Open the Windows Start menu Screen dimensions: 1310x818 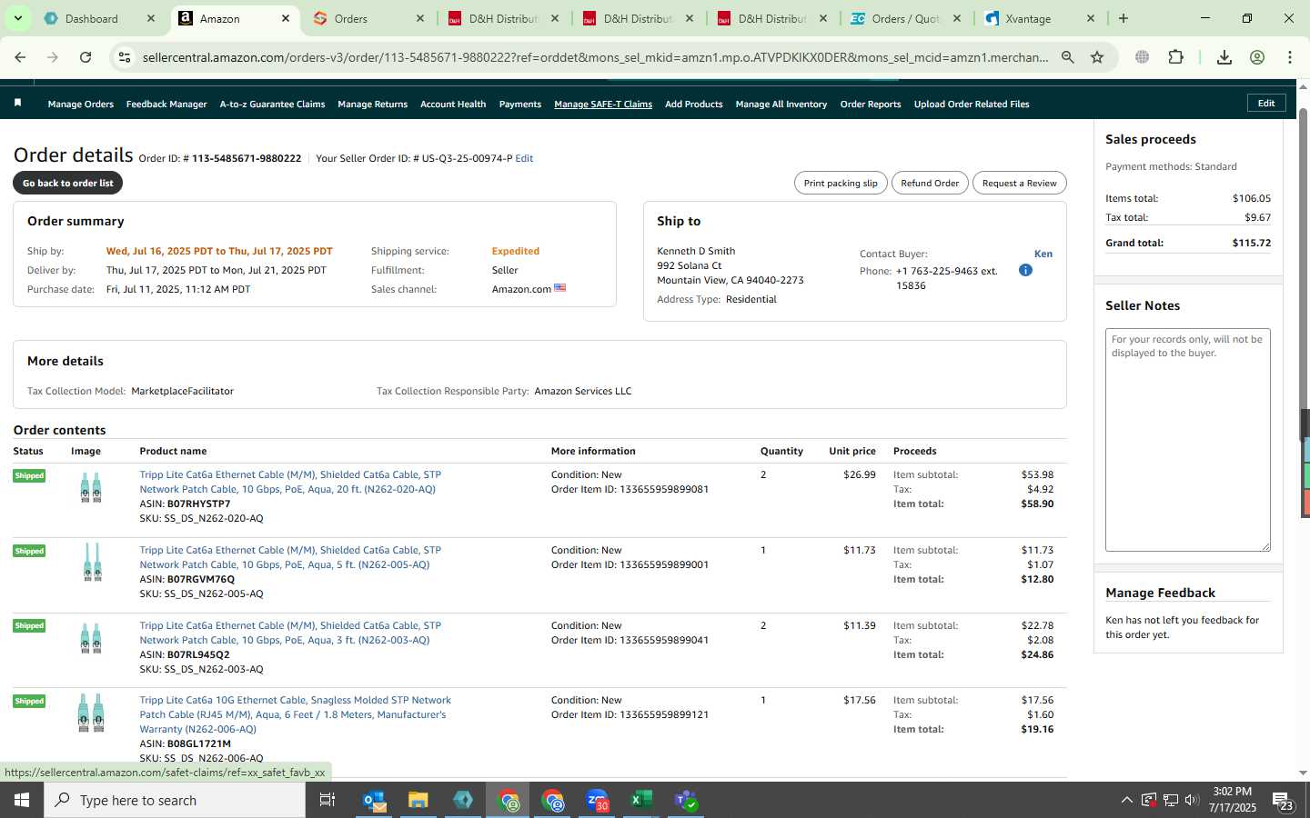[22, 800]
